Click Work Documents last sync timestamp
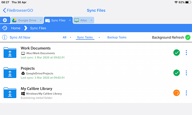 (x=43, y=57)
